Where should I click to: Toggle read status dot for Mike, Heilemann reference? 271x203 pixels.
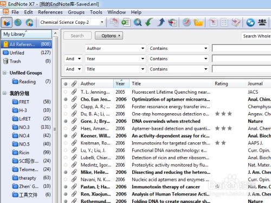point(66,172)
